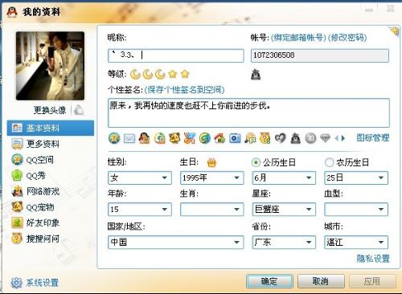Select the 公历生日 radio button
The width and height of the screenshot is (402, 294).
[256, 162]
